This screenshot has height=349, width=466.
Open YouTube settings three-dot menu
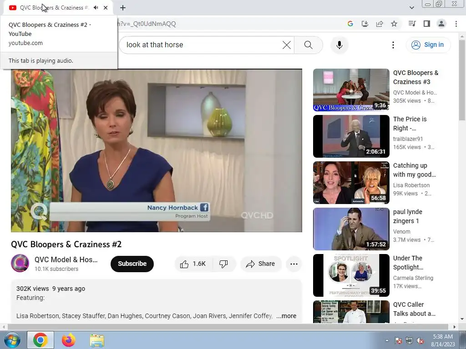393,45
